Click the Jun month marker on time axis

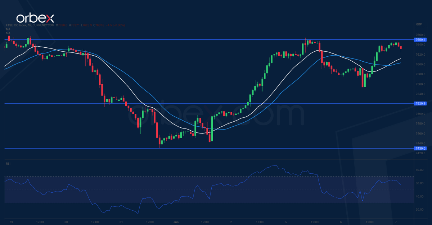click(x=176, y=222)
